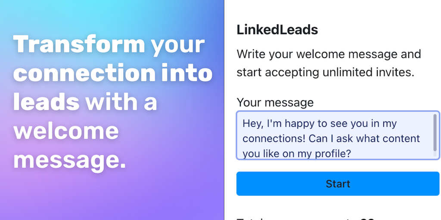The image size is (441, 220).
Task: Click the "start accepting unlimited invites." line
Action: coord(325,72)
